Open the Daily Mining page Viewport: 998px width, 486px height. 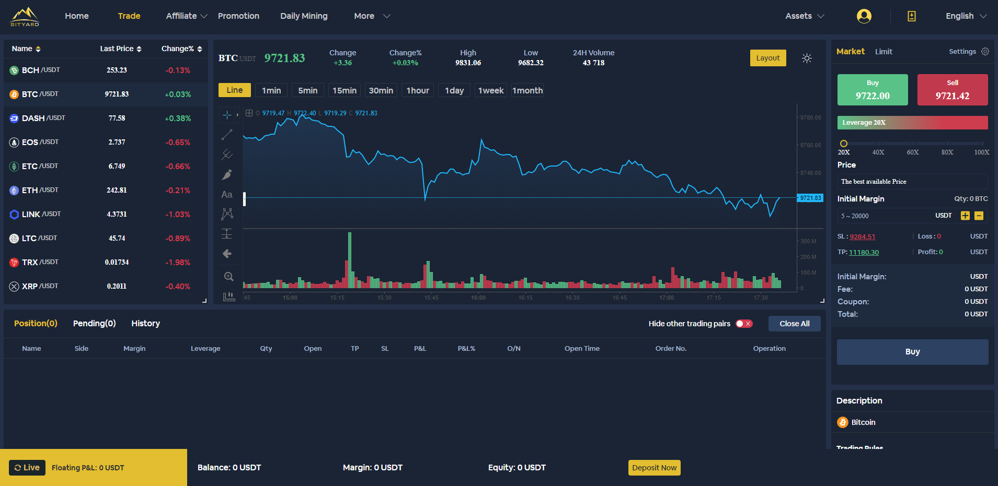(304, 16)
